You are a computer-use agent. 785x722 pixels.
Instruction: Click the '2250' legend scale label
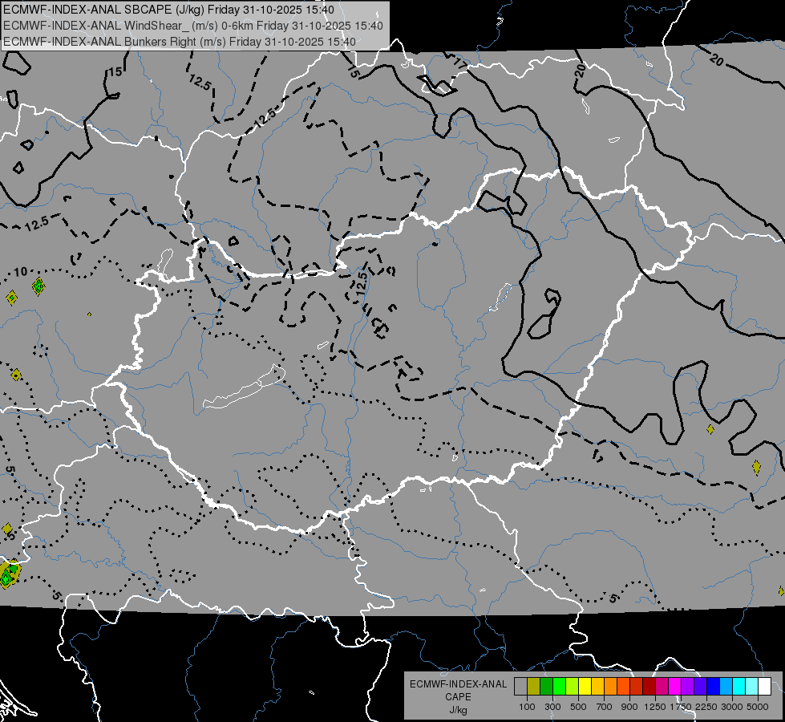(x=706, y=707)
